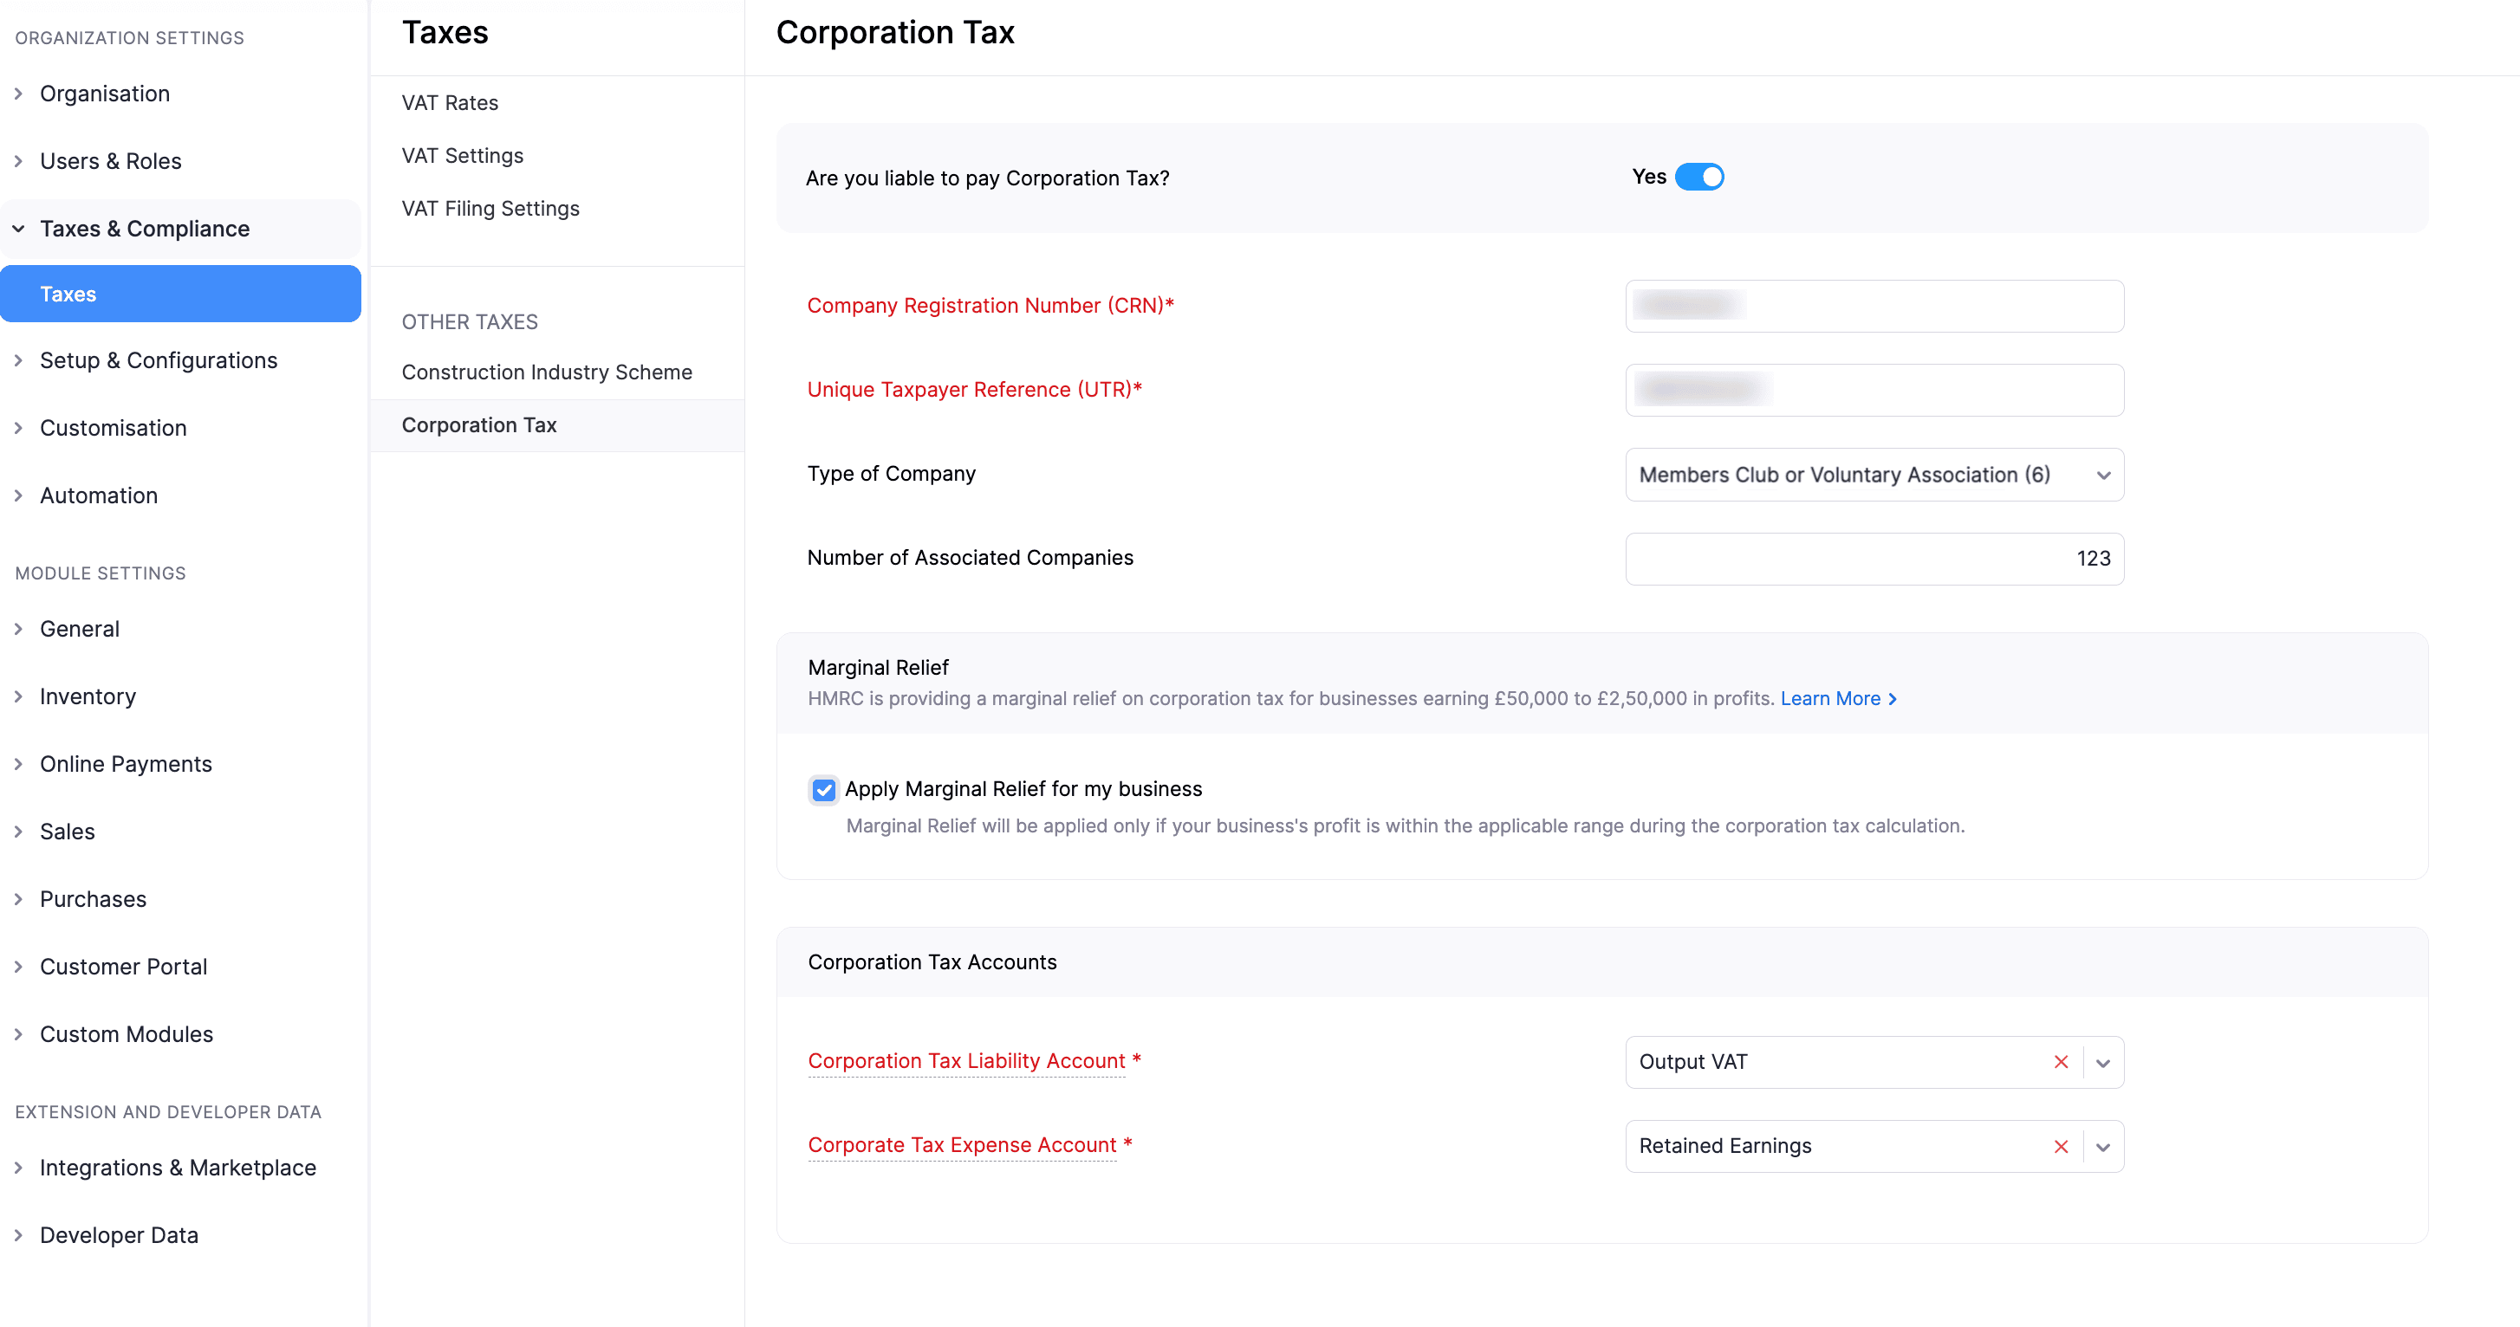Expand the Organisation settings section
The image size is (2520, 1327).
point(105,93)
